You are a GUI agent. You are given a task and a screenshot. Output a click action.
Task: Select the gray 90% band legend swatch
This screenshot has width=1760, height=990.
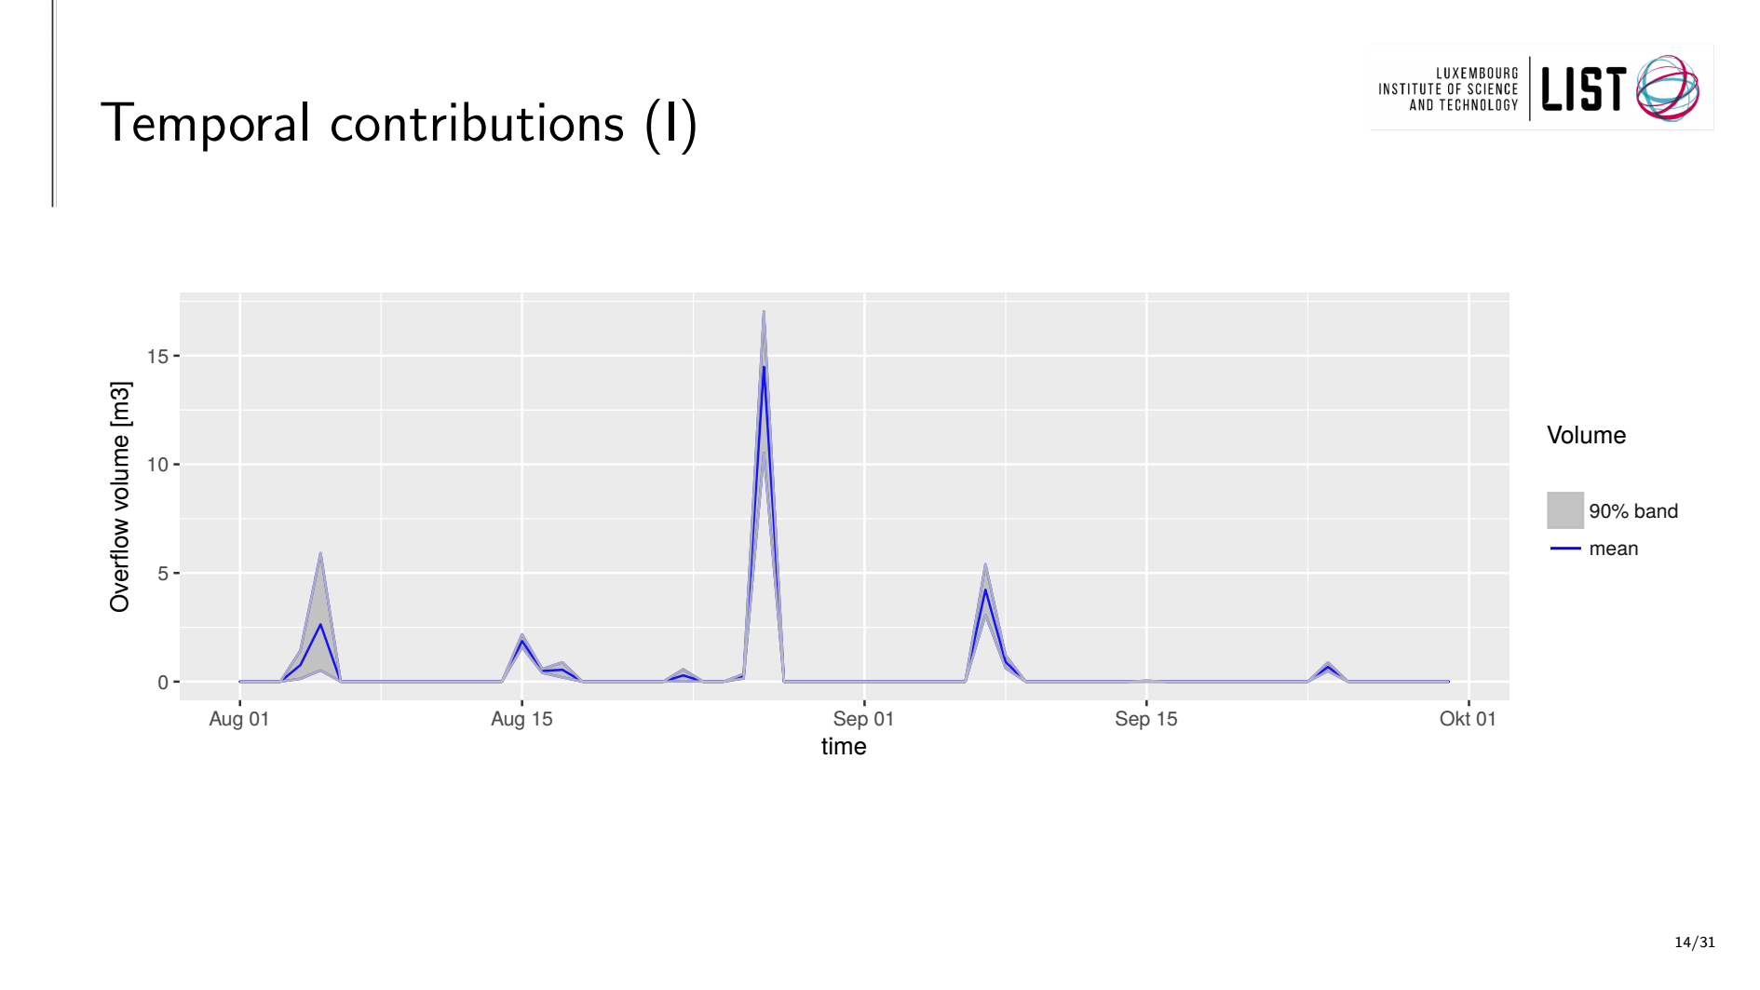[x=1565, y=510]
